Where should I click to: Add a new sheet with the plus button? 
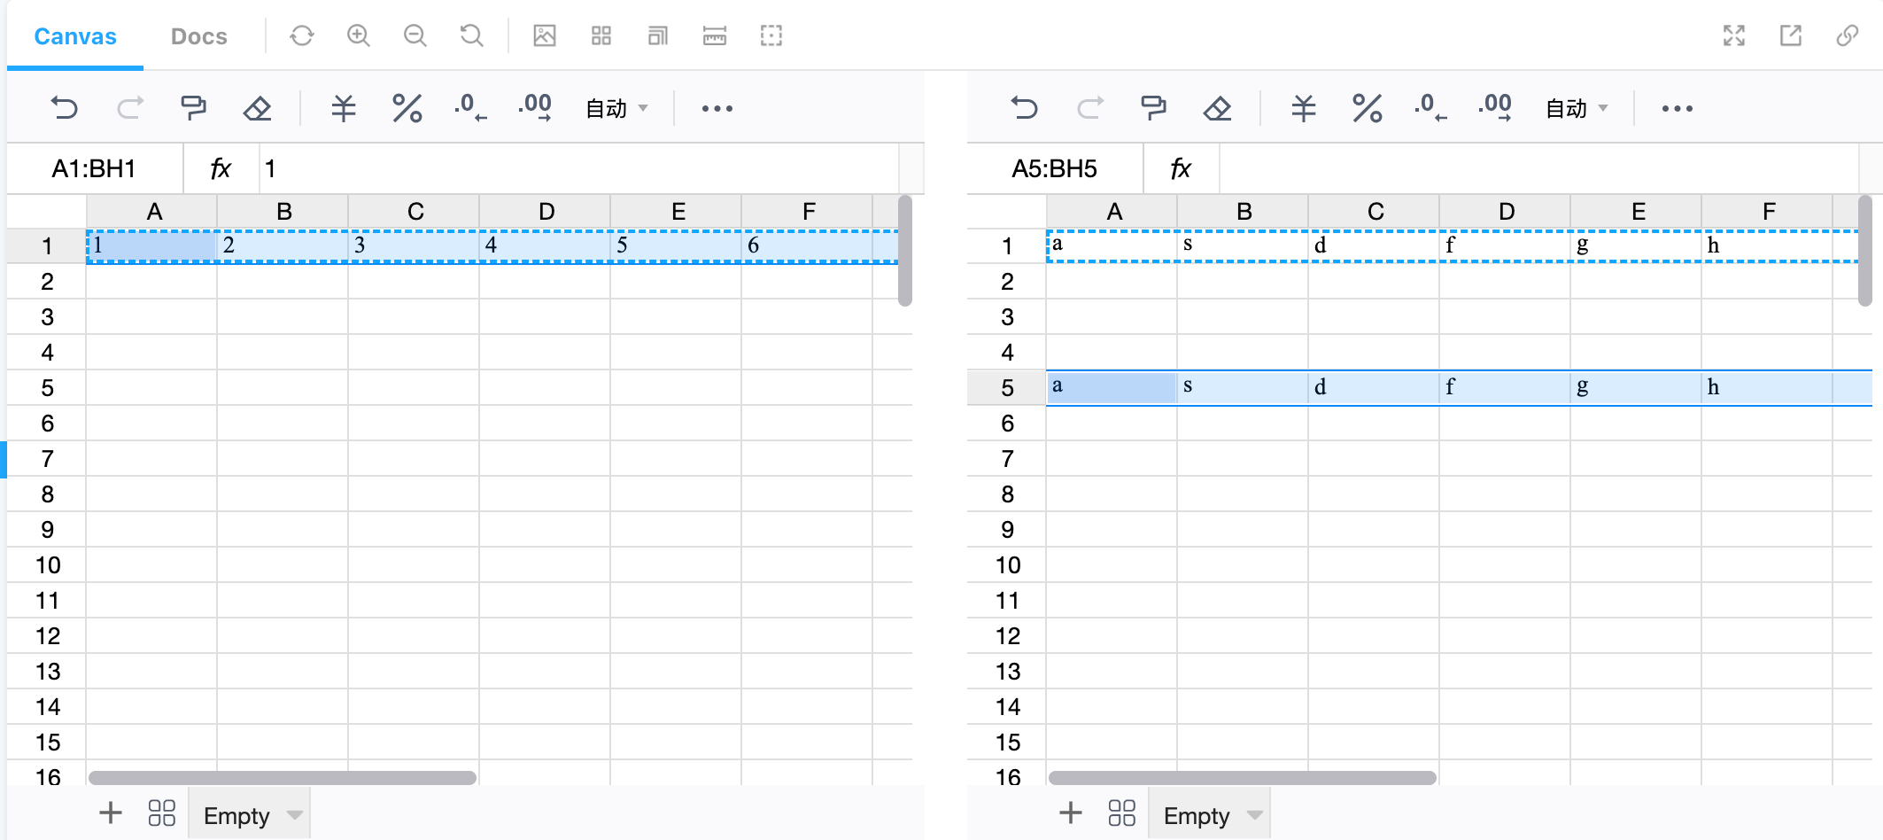pos(111,813)
